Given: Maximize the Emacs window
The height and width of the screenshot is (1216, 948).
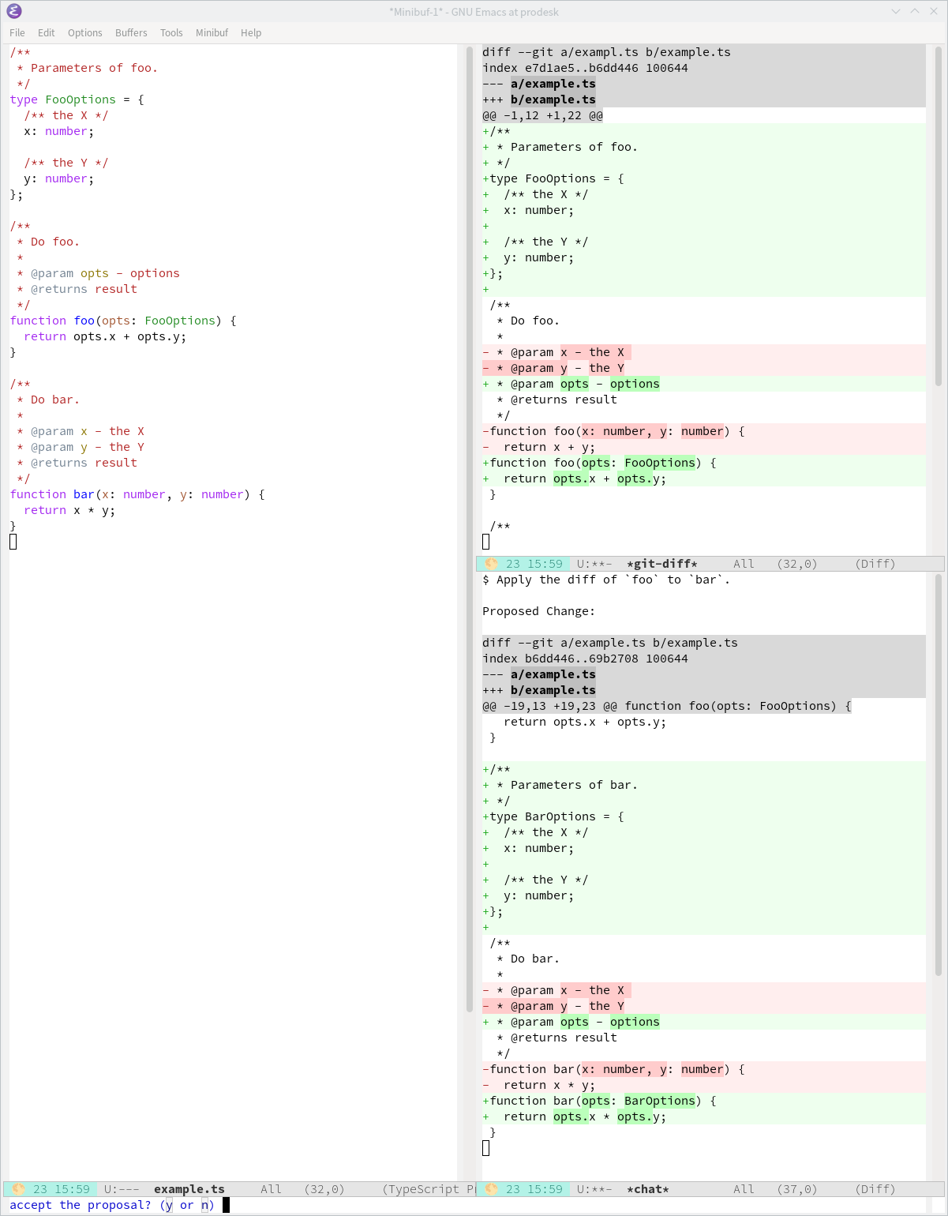Looking at the screenshot, I should 915,11.
